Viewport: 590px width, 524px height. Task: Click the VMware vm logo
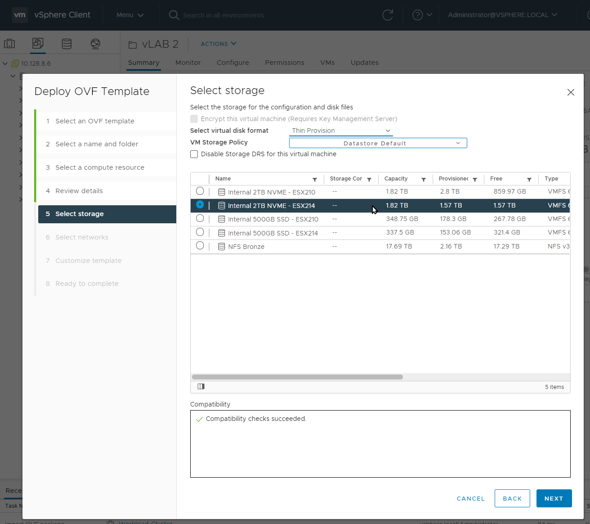coord(20,15)
